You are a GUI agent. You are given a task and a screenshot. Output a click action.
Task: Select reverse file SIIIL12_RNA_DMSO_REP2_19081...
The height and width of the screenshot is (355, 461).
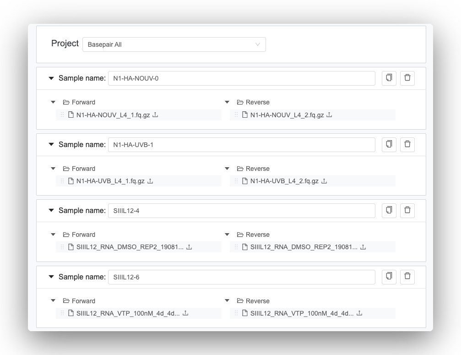pyautogui.click(x=304, y=247)
